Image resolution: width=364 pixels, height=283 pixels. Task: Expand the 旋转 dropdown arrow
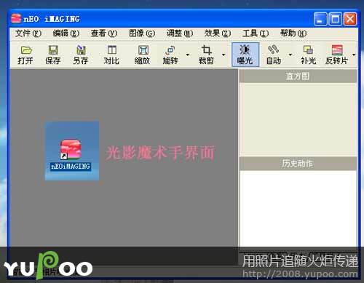point(188,55)
